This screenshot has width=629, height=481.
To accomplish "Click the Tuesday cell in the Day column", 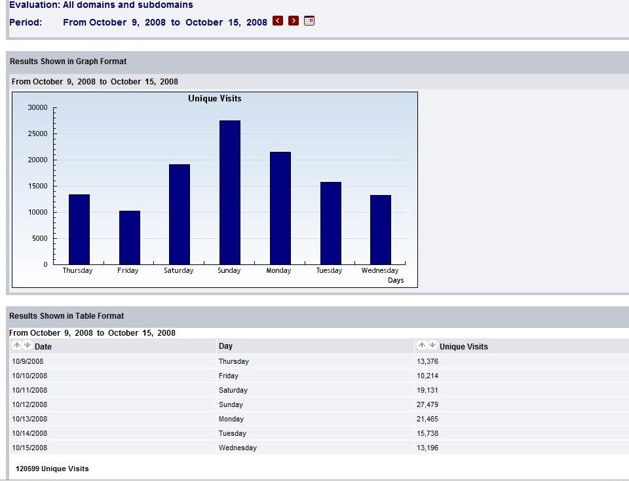I will click(x=233, y=433).
